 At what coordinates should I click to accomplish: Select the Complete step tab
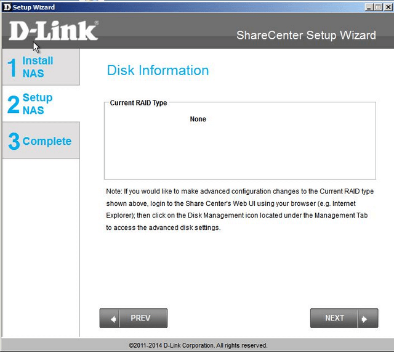(41, 141)
